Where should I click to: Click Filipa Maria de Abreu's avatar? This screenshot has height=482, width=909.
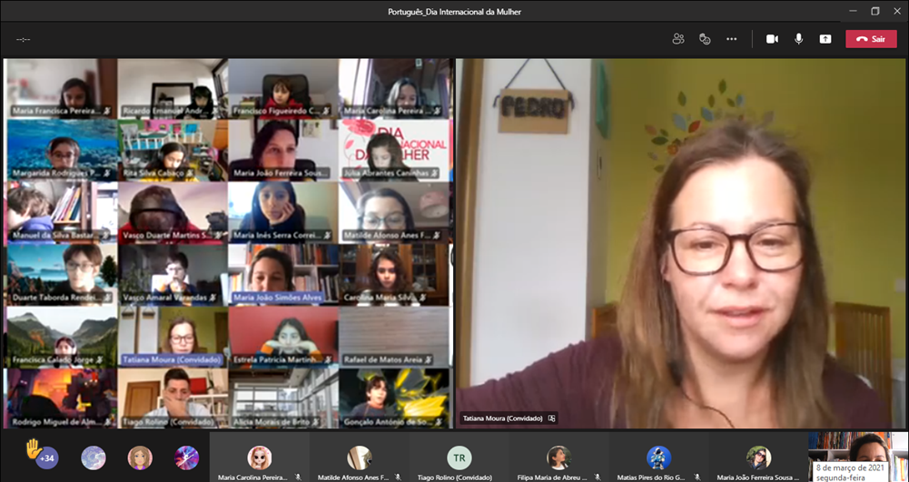coord(558,457)
